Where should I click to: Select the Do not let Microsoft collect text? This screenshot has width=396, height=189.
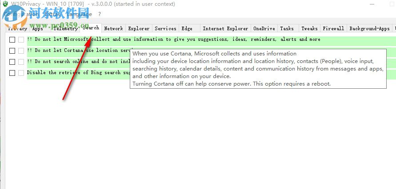173,39
